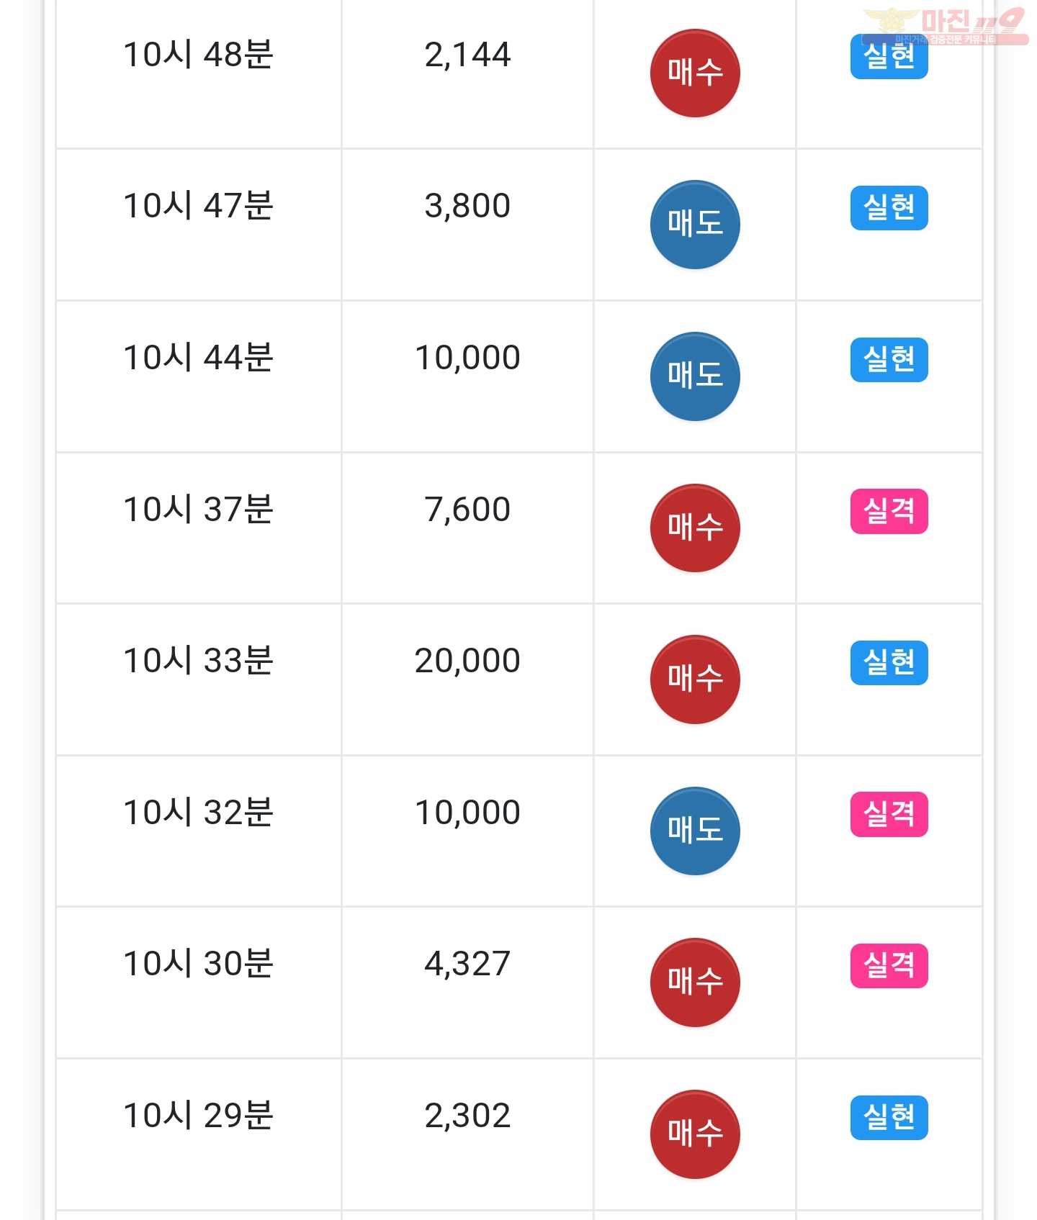Click the 20,000 amount cell
The image size is (1037, 1220).
click(467, 679)
